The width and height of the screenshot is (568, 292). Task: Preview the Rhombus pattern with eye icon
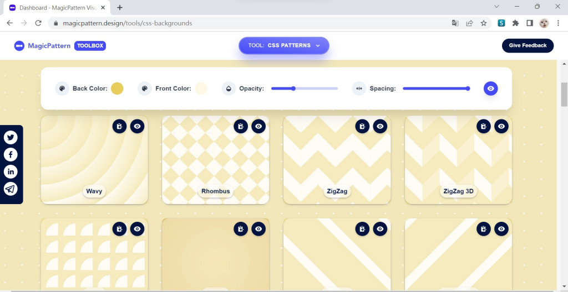pyautogui.click(x=258, y=126)
